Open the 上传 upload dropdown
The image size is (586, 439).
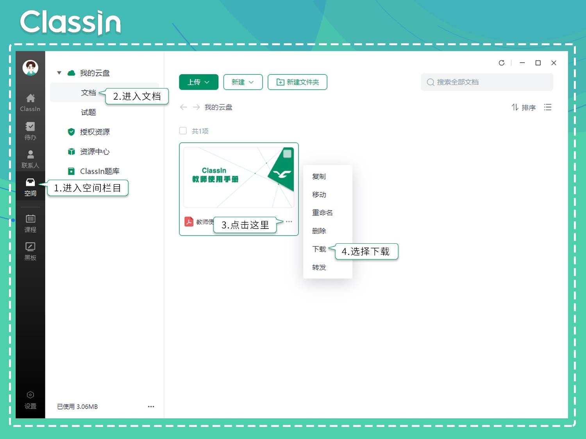198,82
